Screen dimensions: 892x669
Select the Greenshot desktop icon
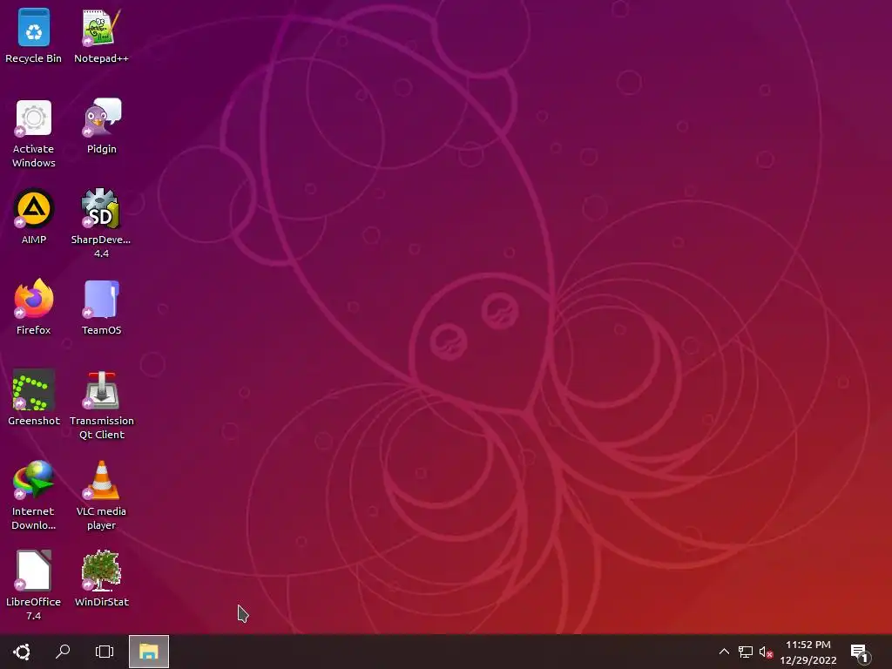pos(34,397)
